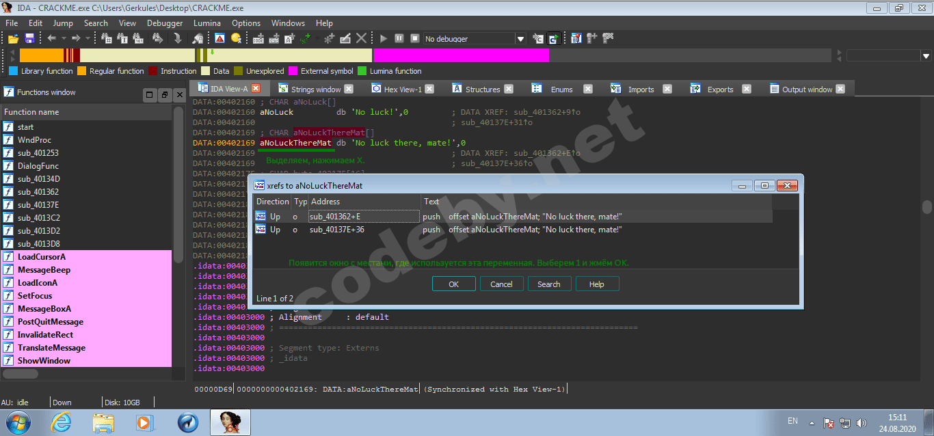Switch to the Structures tab

(x=483, y=90)
